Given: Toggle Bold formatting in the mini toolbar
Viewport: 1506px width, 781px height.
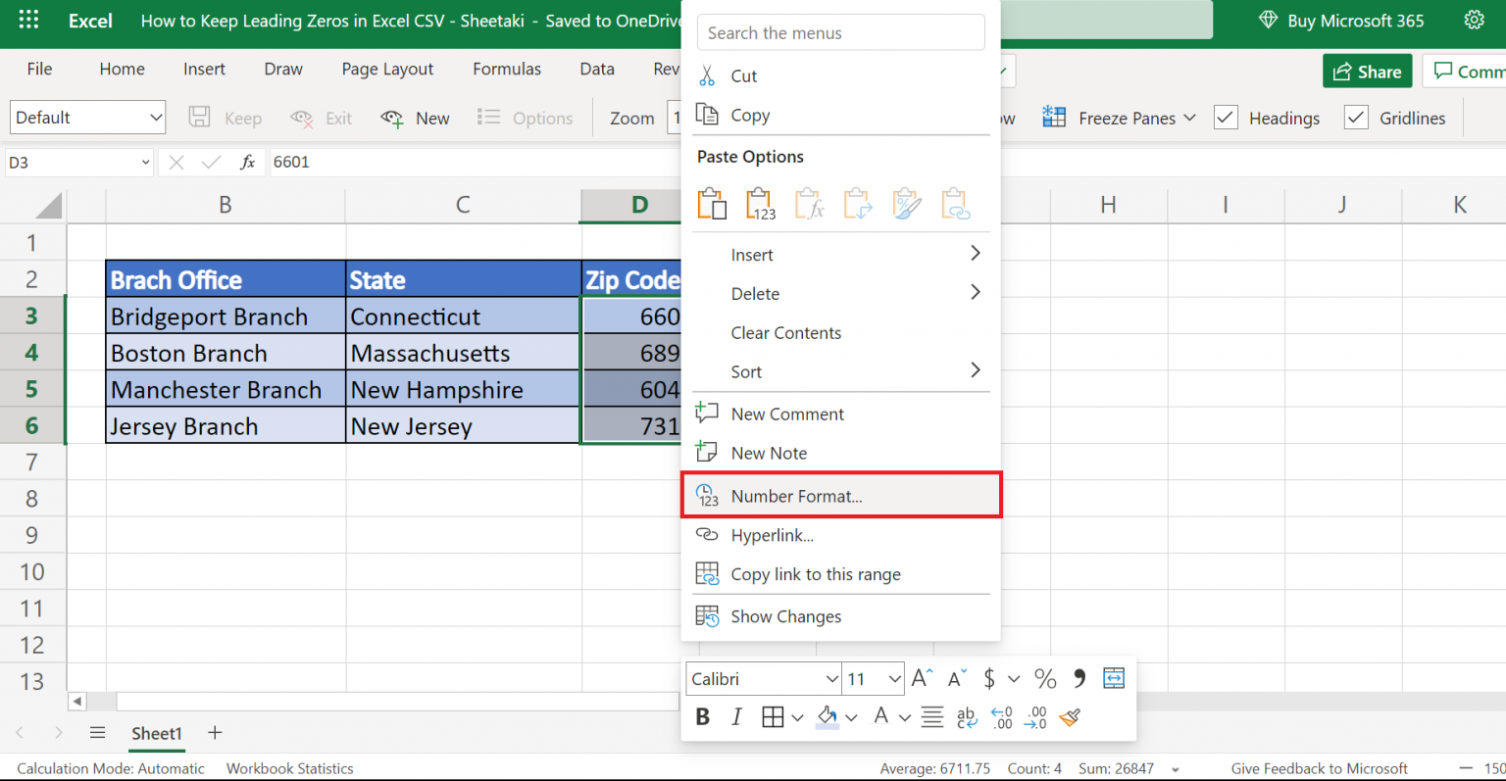Looking at the screenshot, I should coord(702,716).
